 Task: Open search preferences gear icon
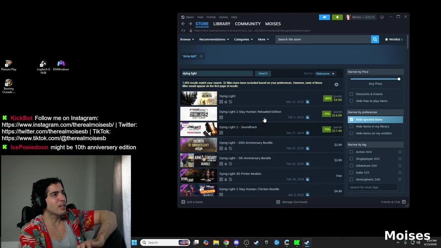point(336,84)
